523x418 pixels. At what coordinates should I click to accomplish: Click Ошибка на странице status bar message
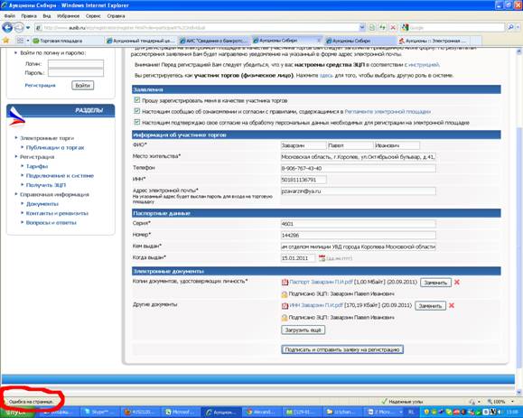[31, 402]
